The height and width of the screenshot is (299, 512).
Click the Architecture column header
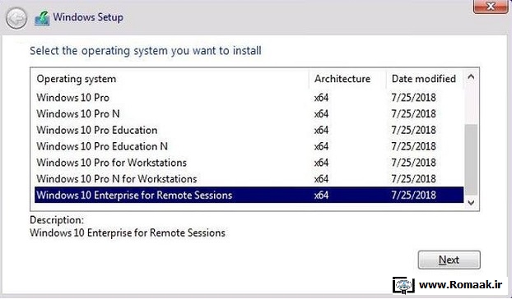pos(347,79)
